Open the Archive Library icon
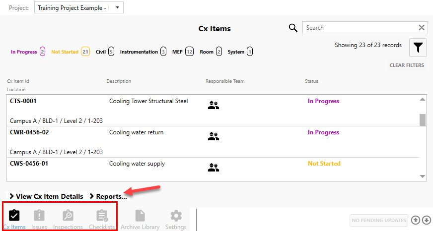 click(x=140, y=216)
